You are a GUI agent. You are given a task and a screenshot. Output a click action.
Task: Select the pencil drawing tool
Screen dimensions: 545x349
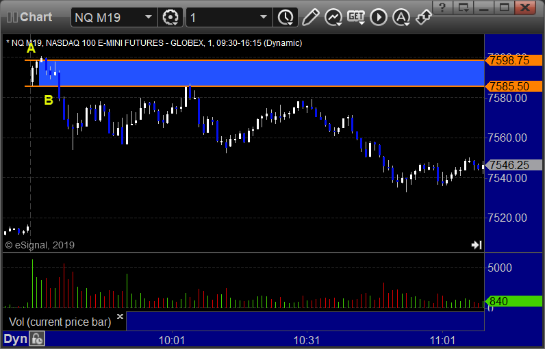click(x=310, y=17)
